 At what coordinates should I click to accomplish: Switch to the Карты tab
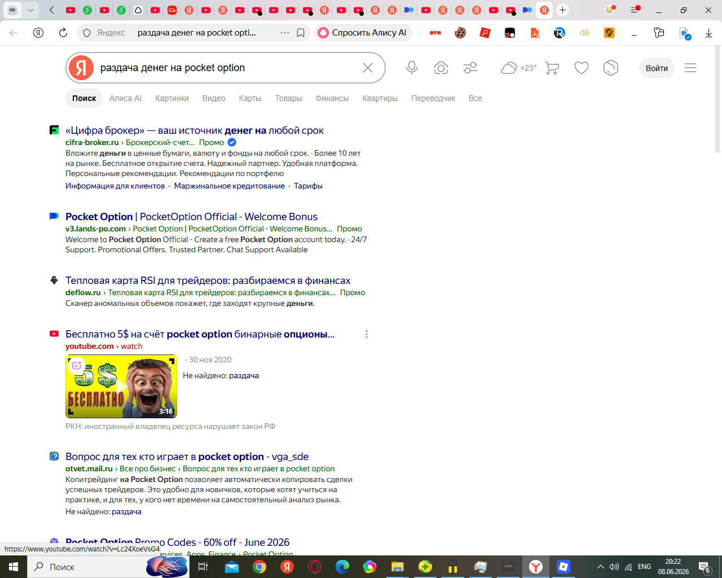250,98
